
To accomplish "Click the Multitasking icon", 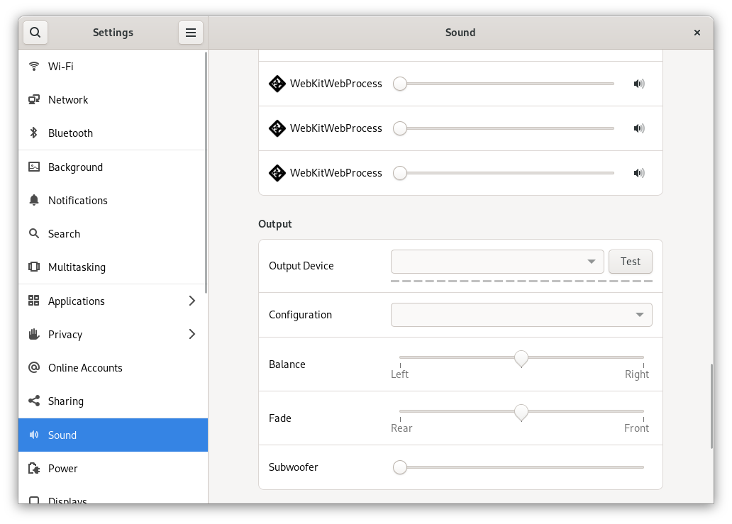I will pos(33,267).
